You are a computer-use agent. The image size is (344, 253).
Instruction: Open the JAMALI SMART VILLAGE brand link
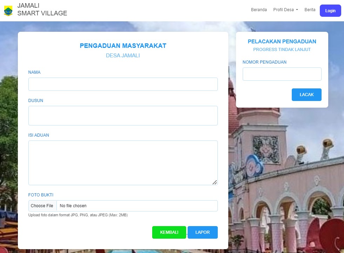point(42,10)
